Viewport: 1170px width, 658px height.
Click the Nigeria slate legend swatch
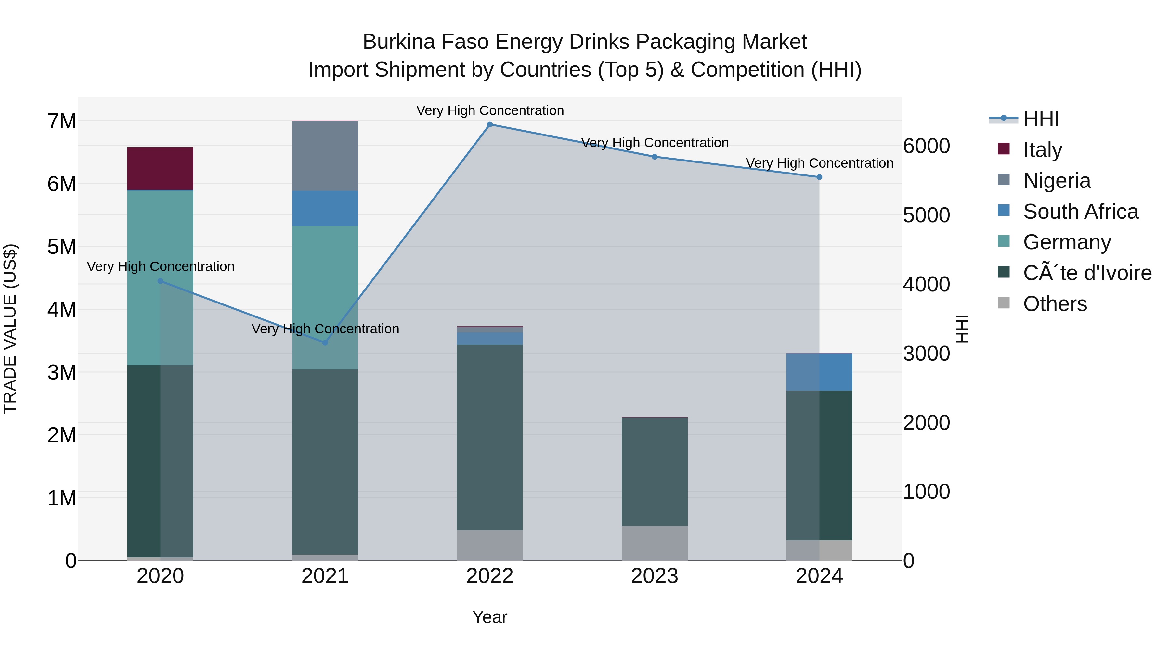[x=1004, y=179]
